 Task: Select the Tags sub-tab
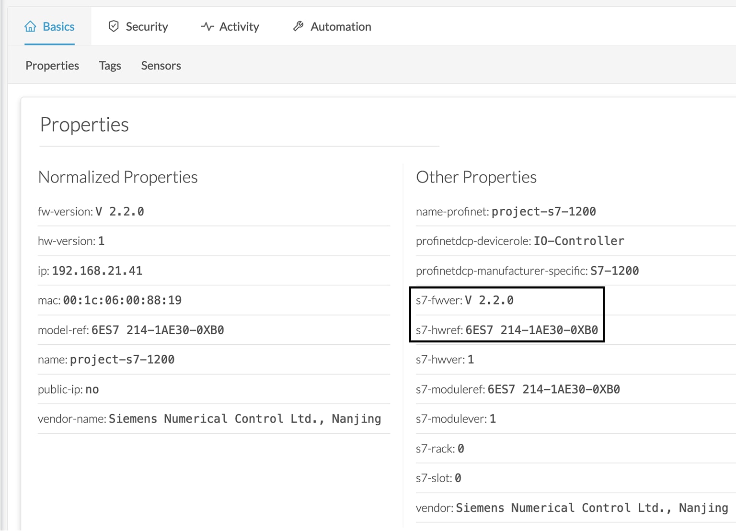pos(110,66)
